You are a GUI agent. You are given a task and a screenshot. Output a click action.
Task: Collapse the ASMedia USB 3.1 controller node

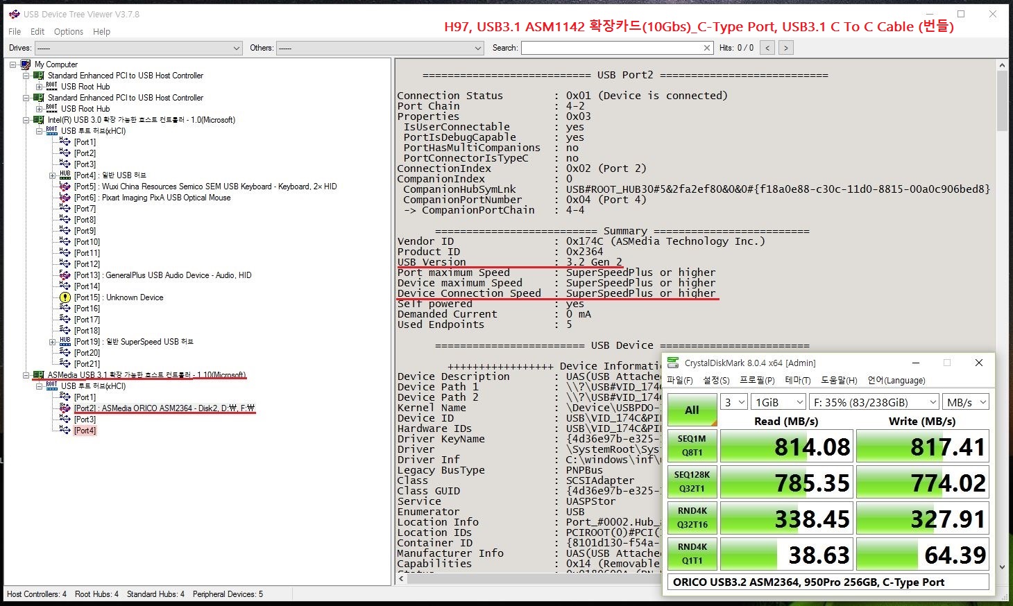pyautogui.click(x=26, y=375)
